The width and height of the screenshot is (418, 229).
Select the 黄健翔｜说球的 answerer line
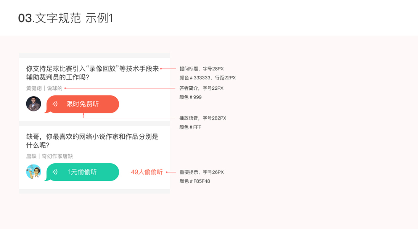point(44,89)
